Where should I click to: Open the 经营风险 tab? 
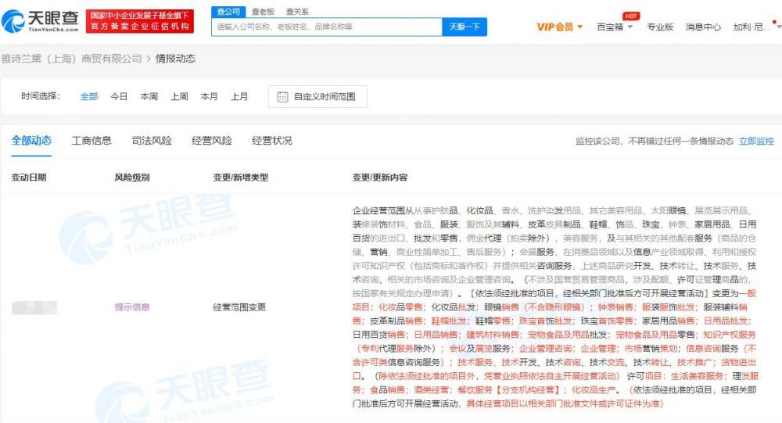click(x=212, y=141)
